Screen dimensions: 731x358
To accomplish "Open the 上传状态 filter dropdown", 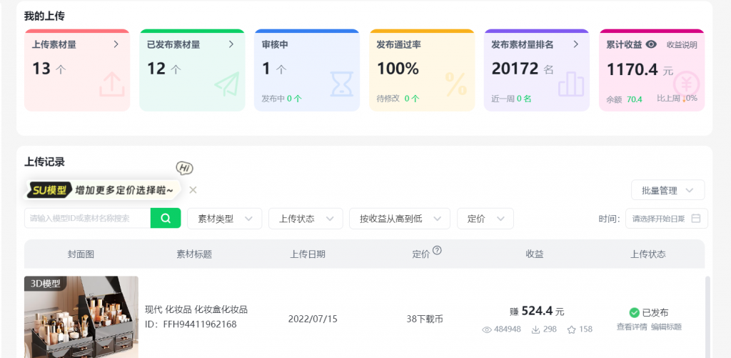I will pos(306,219).
